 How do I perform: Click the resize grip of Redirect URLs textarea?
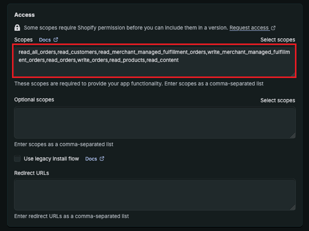click(292, 207)
